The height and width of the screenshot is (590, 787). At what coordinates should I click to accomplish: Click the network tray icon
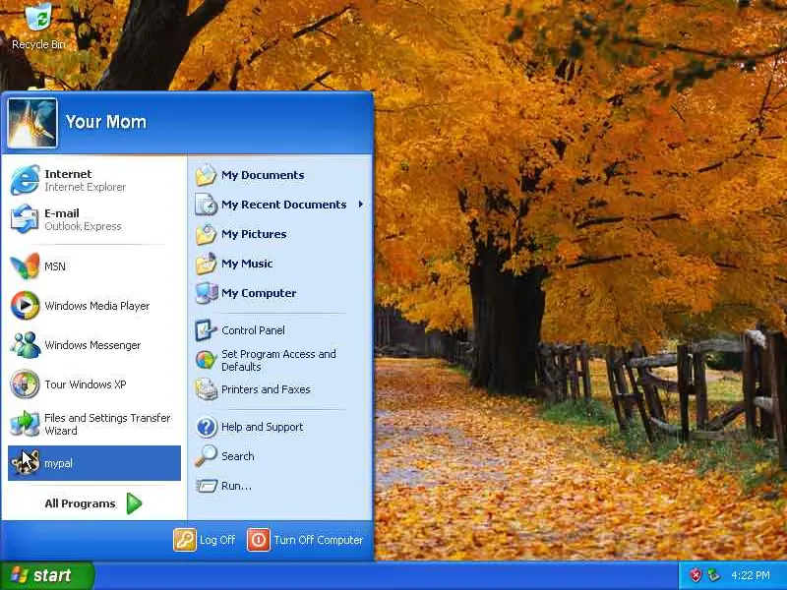tap(713, 575)
